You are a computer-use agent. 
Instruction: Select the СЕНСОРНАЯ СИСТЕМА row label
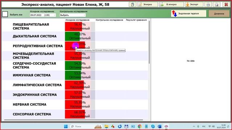point(32,114)
